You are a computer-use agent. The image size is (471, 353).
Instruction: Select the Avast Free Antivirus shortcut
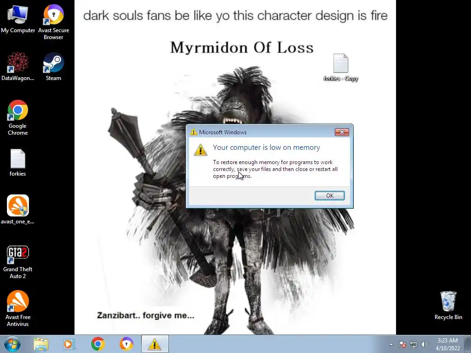tap(18, 308)
